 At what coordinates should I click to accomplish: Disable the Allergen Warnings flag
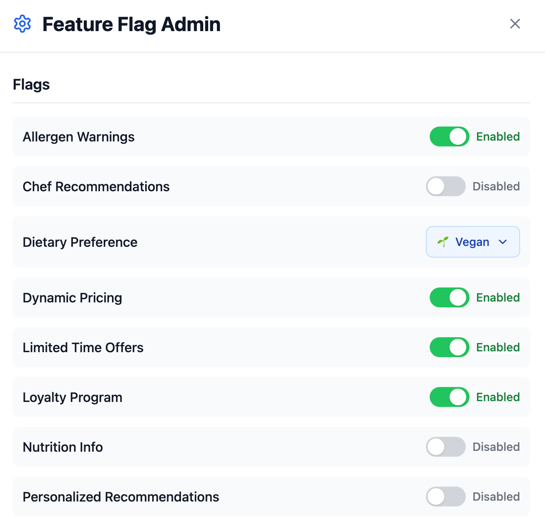point(449,136)
